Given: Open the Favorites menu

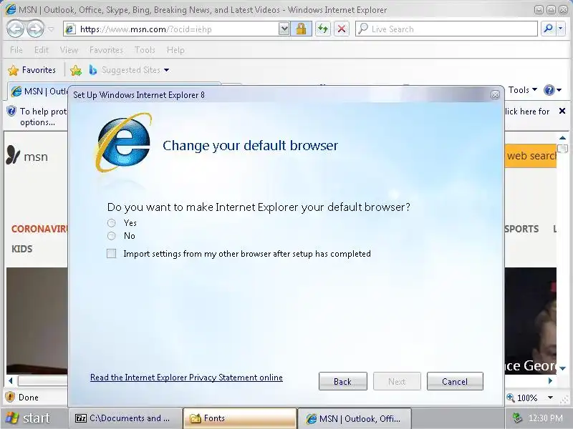Looking at the screenshot, I should pos(106,49).
